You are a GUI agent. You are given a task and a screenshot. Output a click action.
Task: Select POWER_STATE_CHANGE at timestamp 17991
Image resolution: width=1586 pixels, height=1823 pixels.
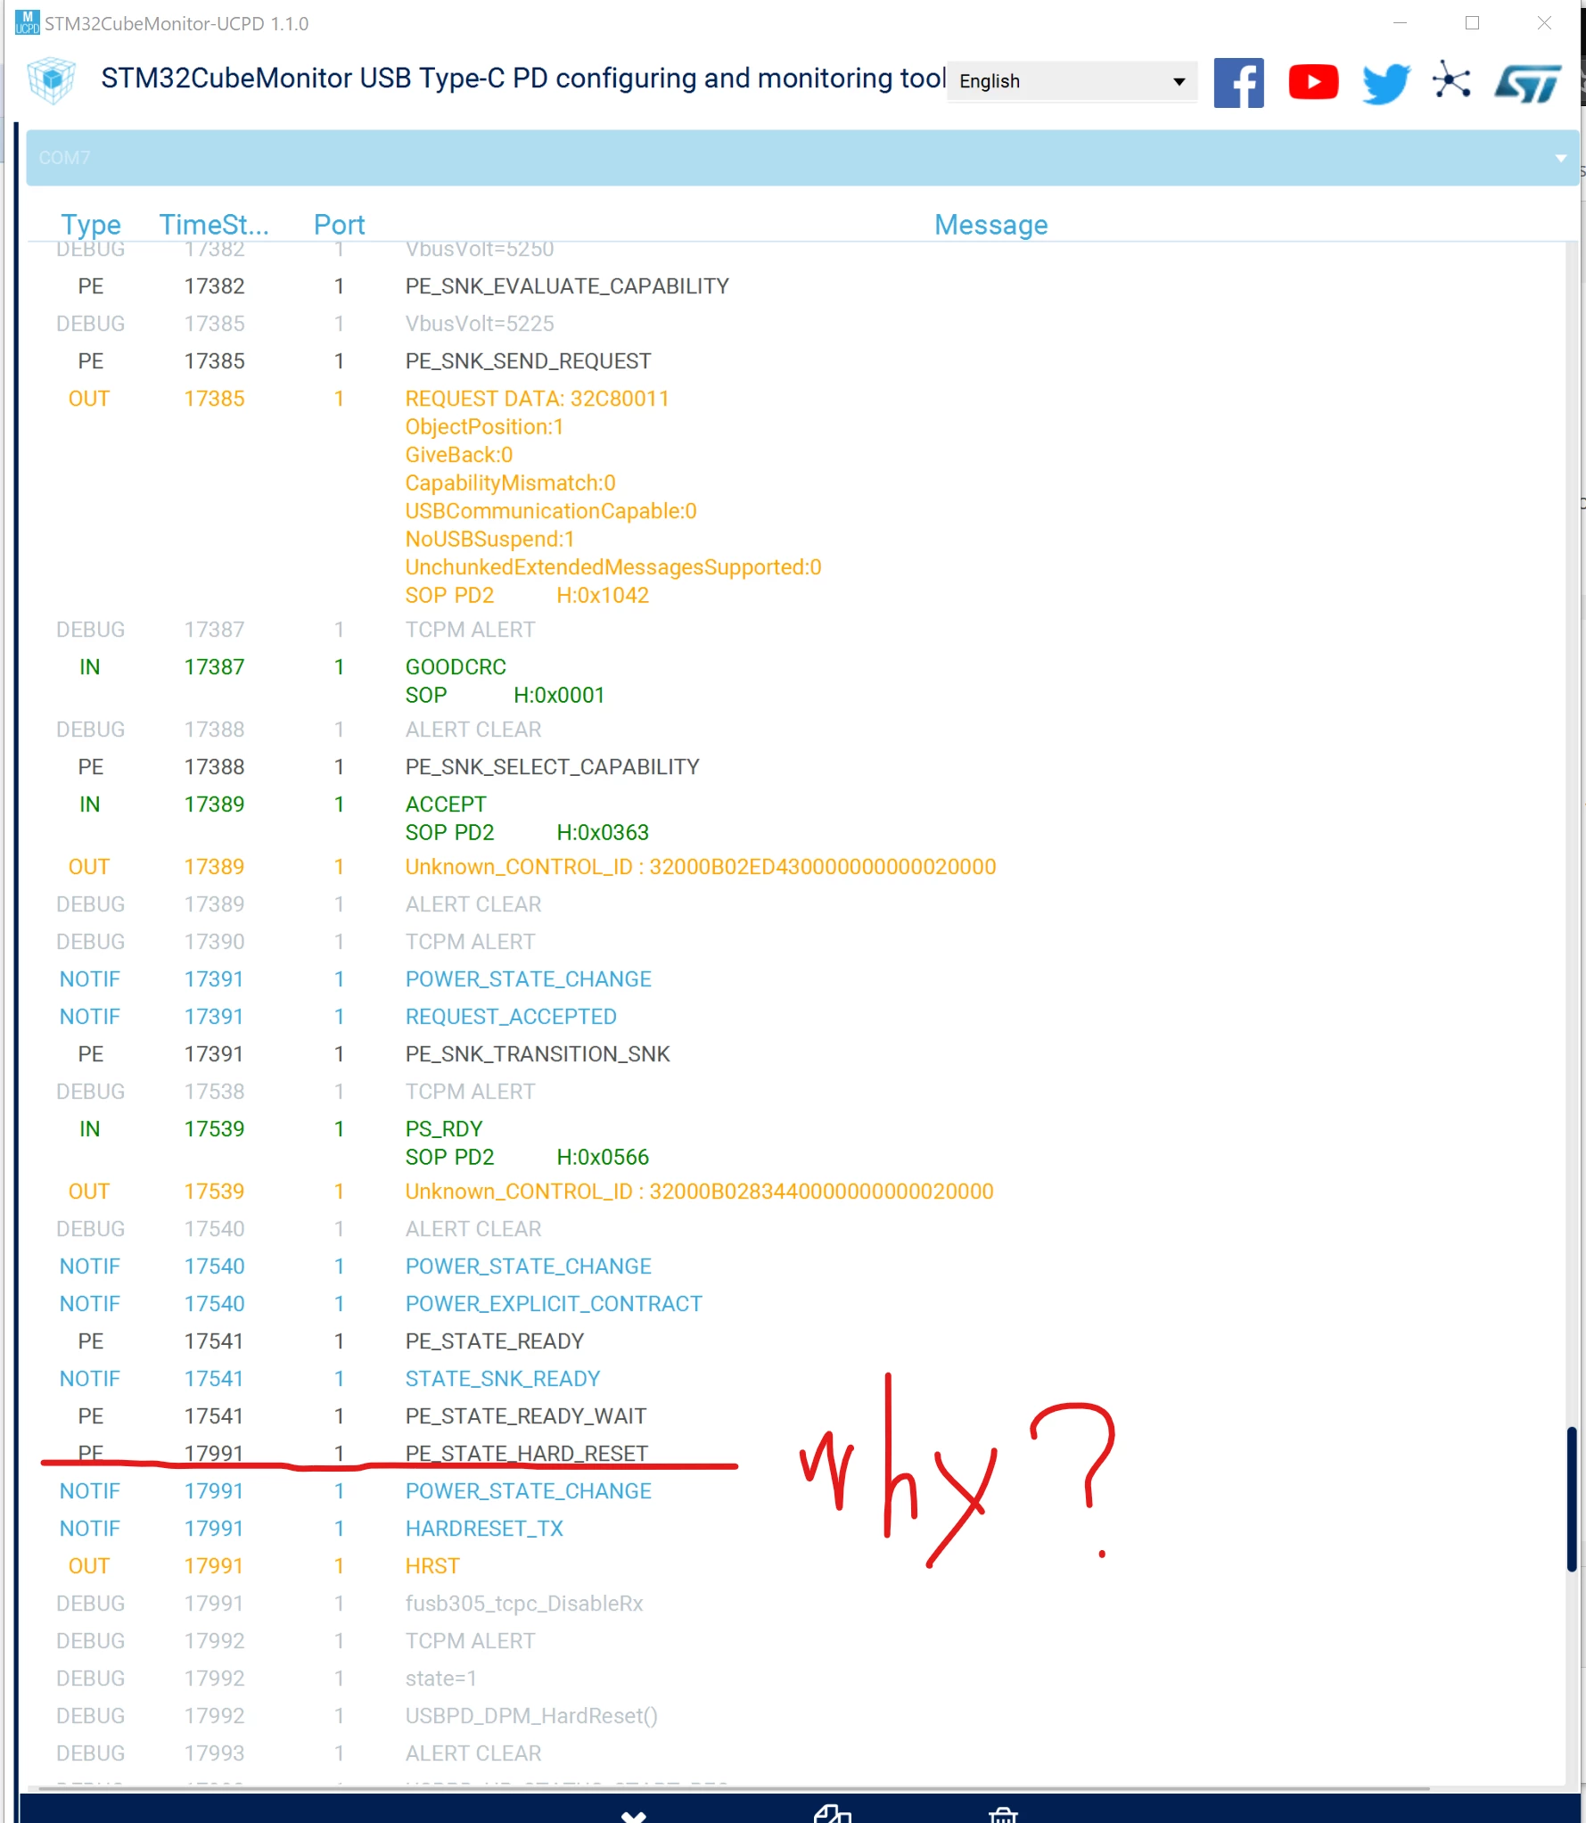click(x=528, y=1491)
